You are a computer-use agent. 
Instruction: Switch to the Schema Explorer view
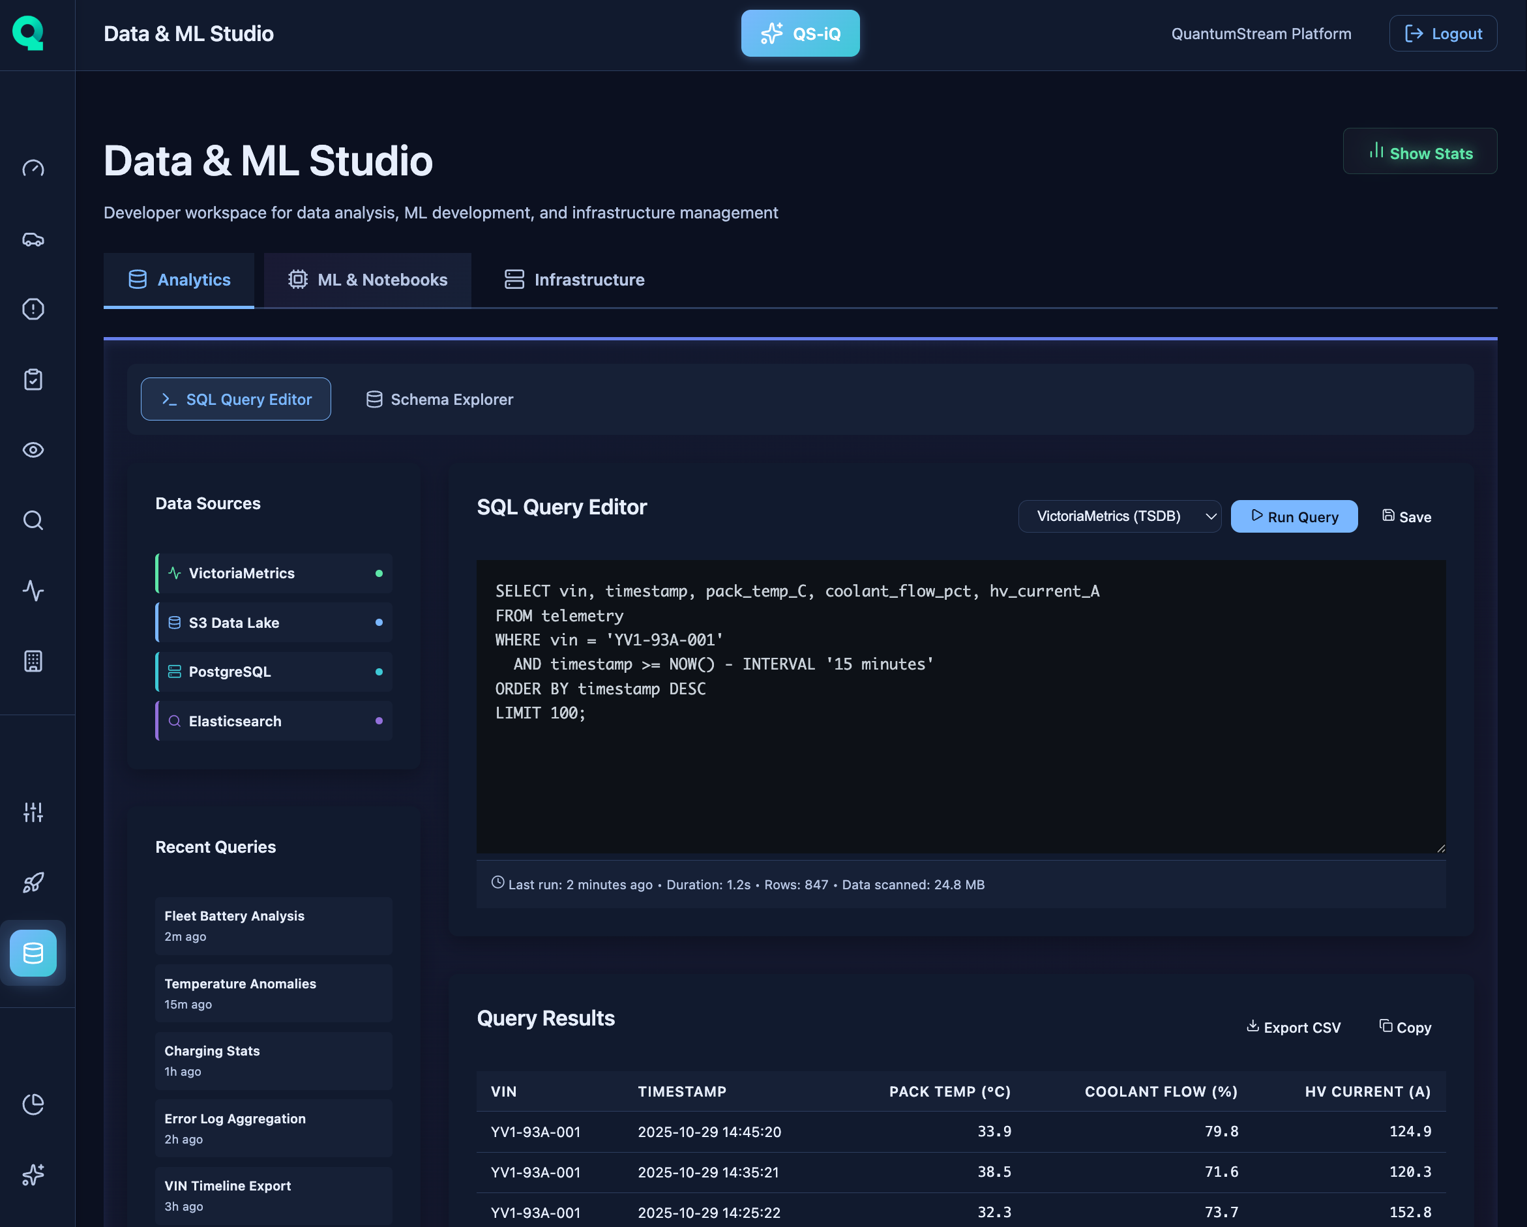point(438,399)
